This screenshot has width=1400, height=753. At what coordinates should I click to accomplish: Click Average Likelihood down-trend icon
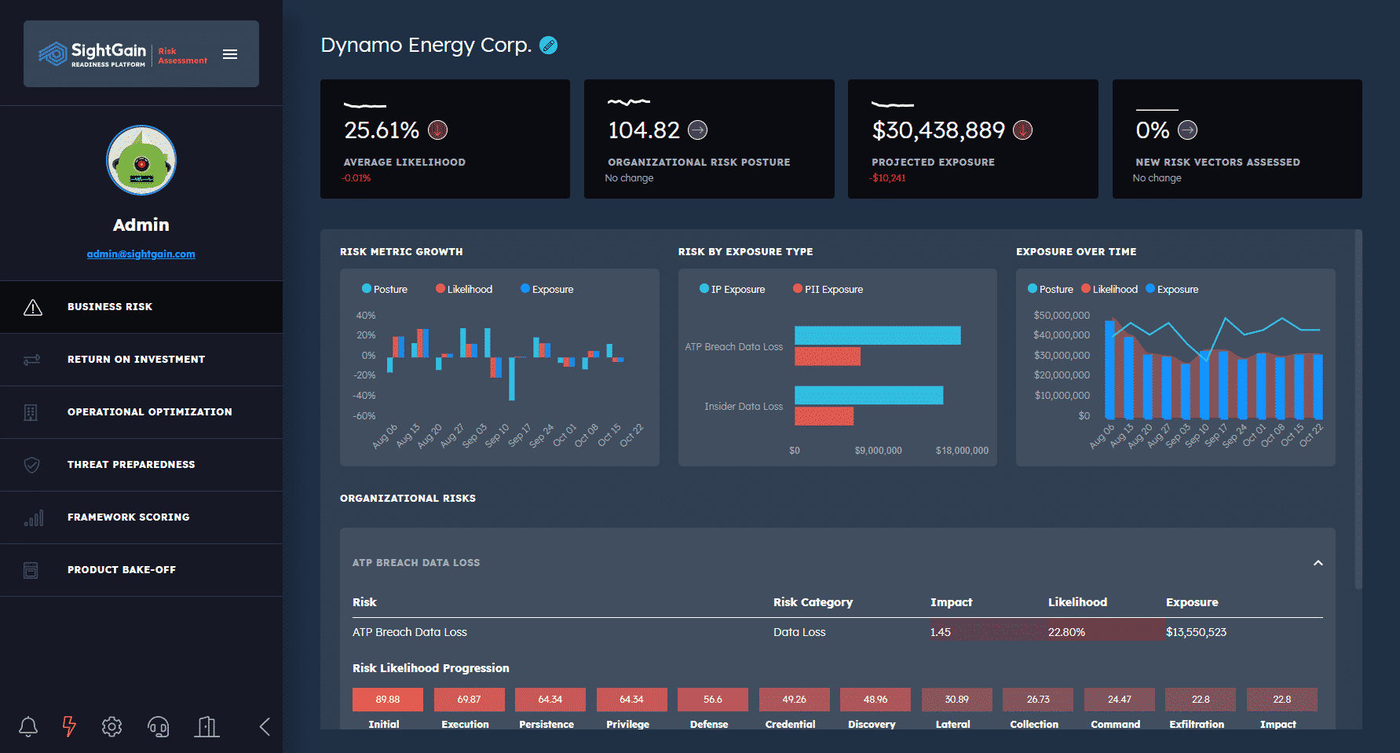point(438,130)
